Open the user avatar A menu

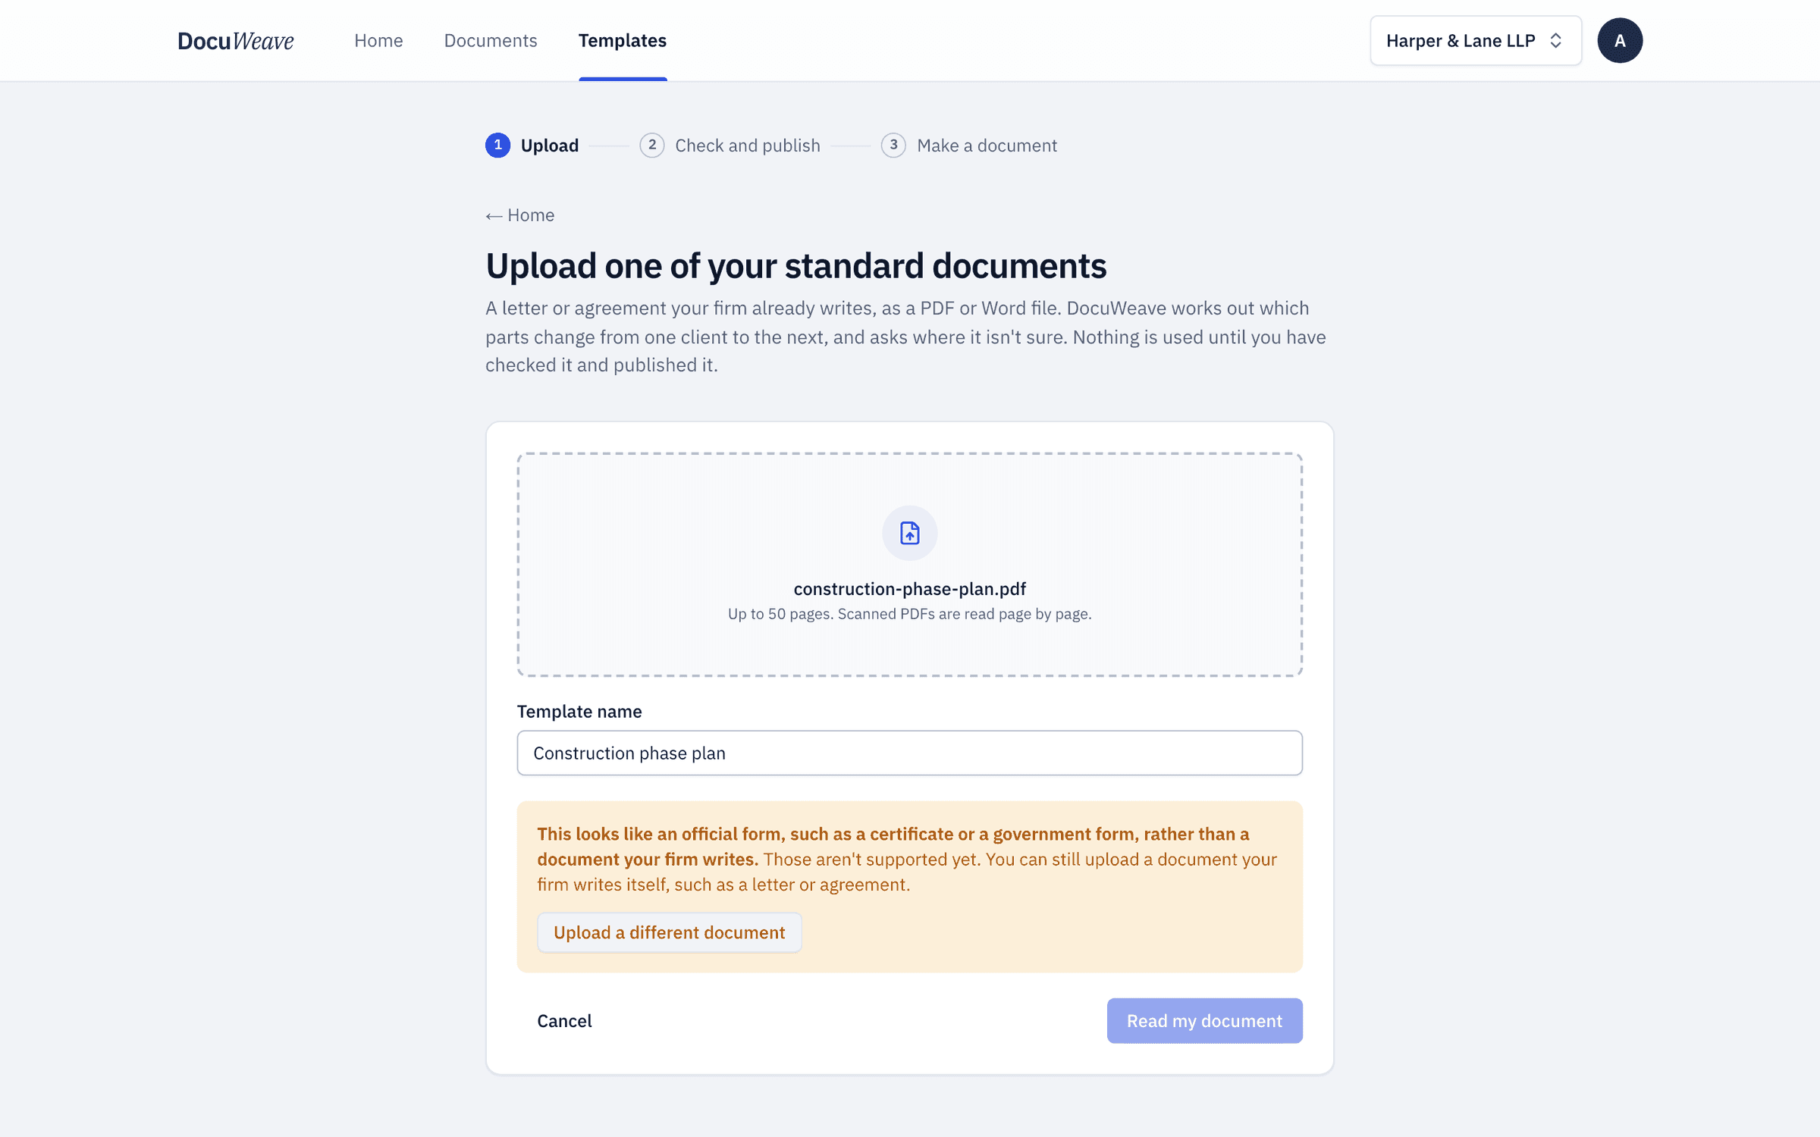pyautogui.click(x=1620, y=41)
